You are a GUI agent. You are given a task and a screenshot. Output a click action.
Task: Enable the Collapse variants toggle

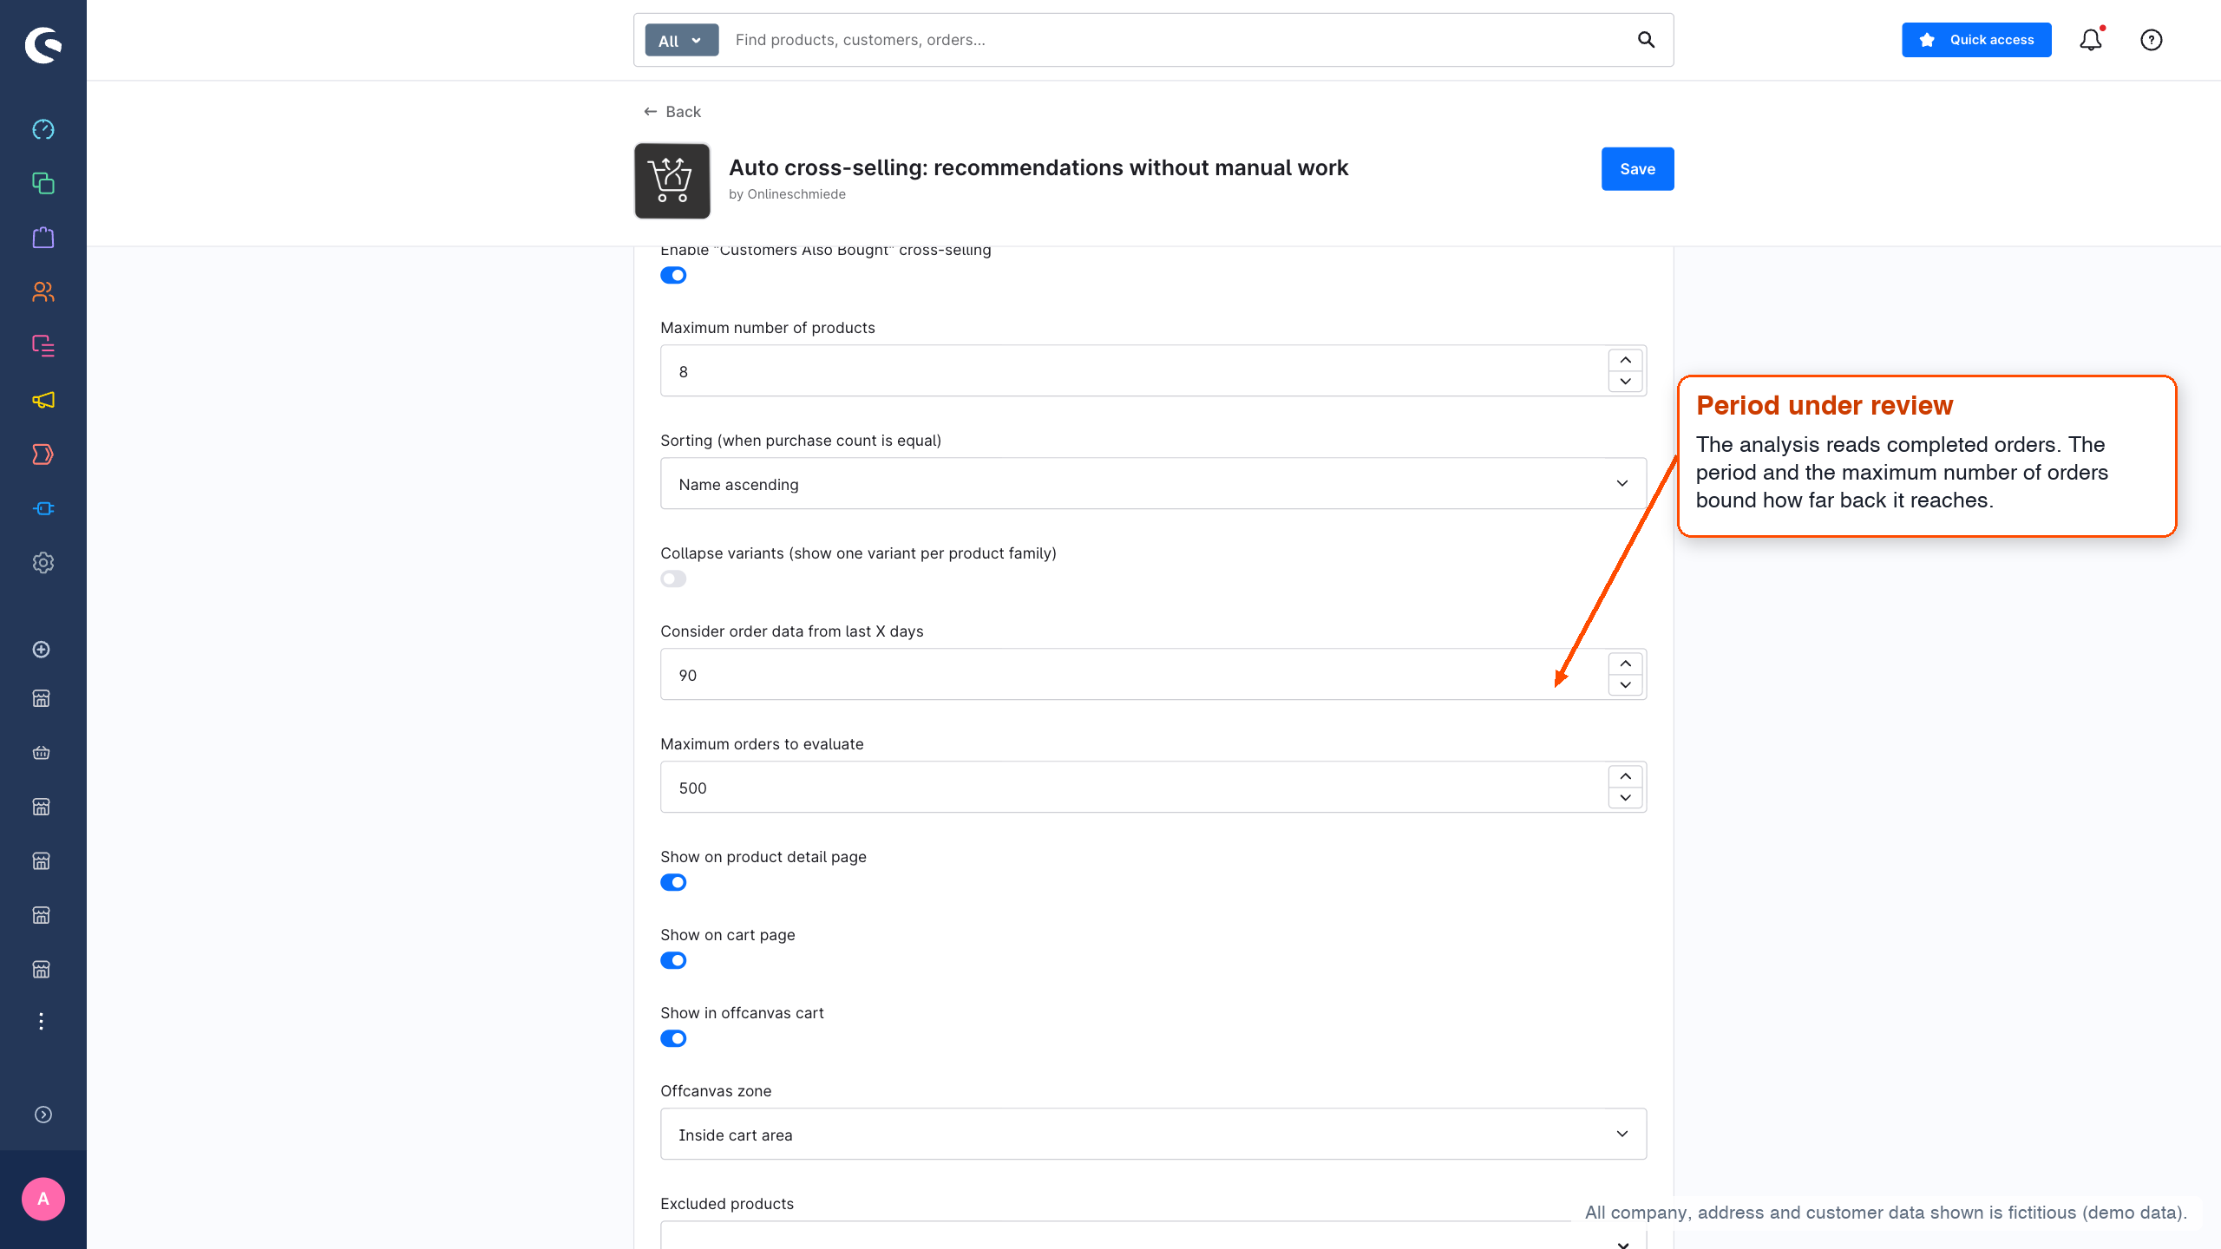pyautogui.click(x=673, y=579)
